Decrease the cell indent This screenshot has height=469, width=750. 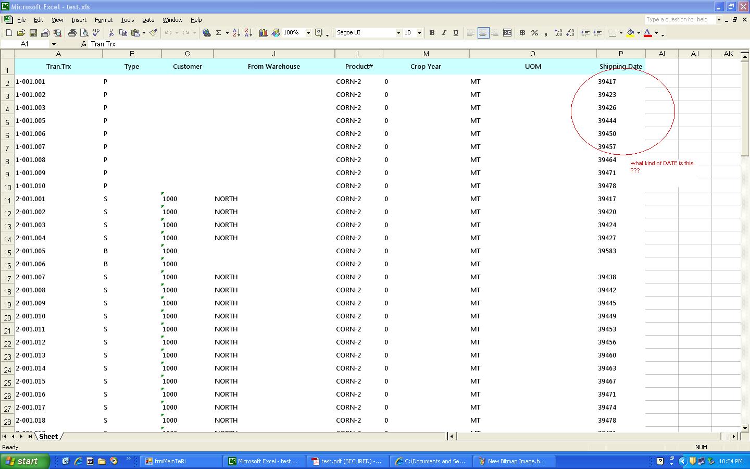[585, 33]
